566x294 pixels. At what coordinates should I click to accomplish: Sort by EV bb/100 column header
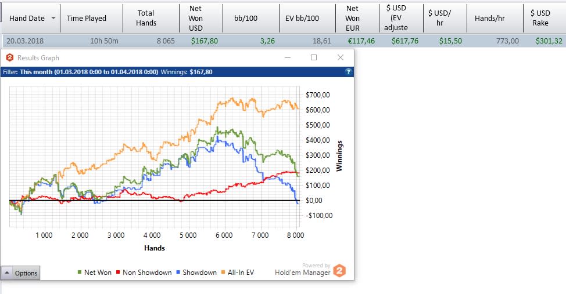(x=307, y=18)
